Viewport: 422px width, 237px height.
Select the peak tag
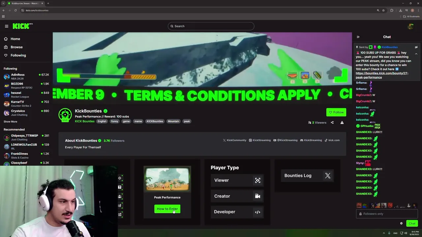tap(187, 121)
